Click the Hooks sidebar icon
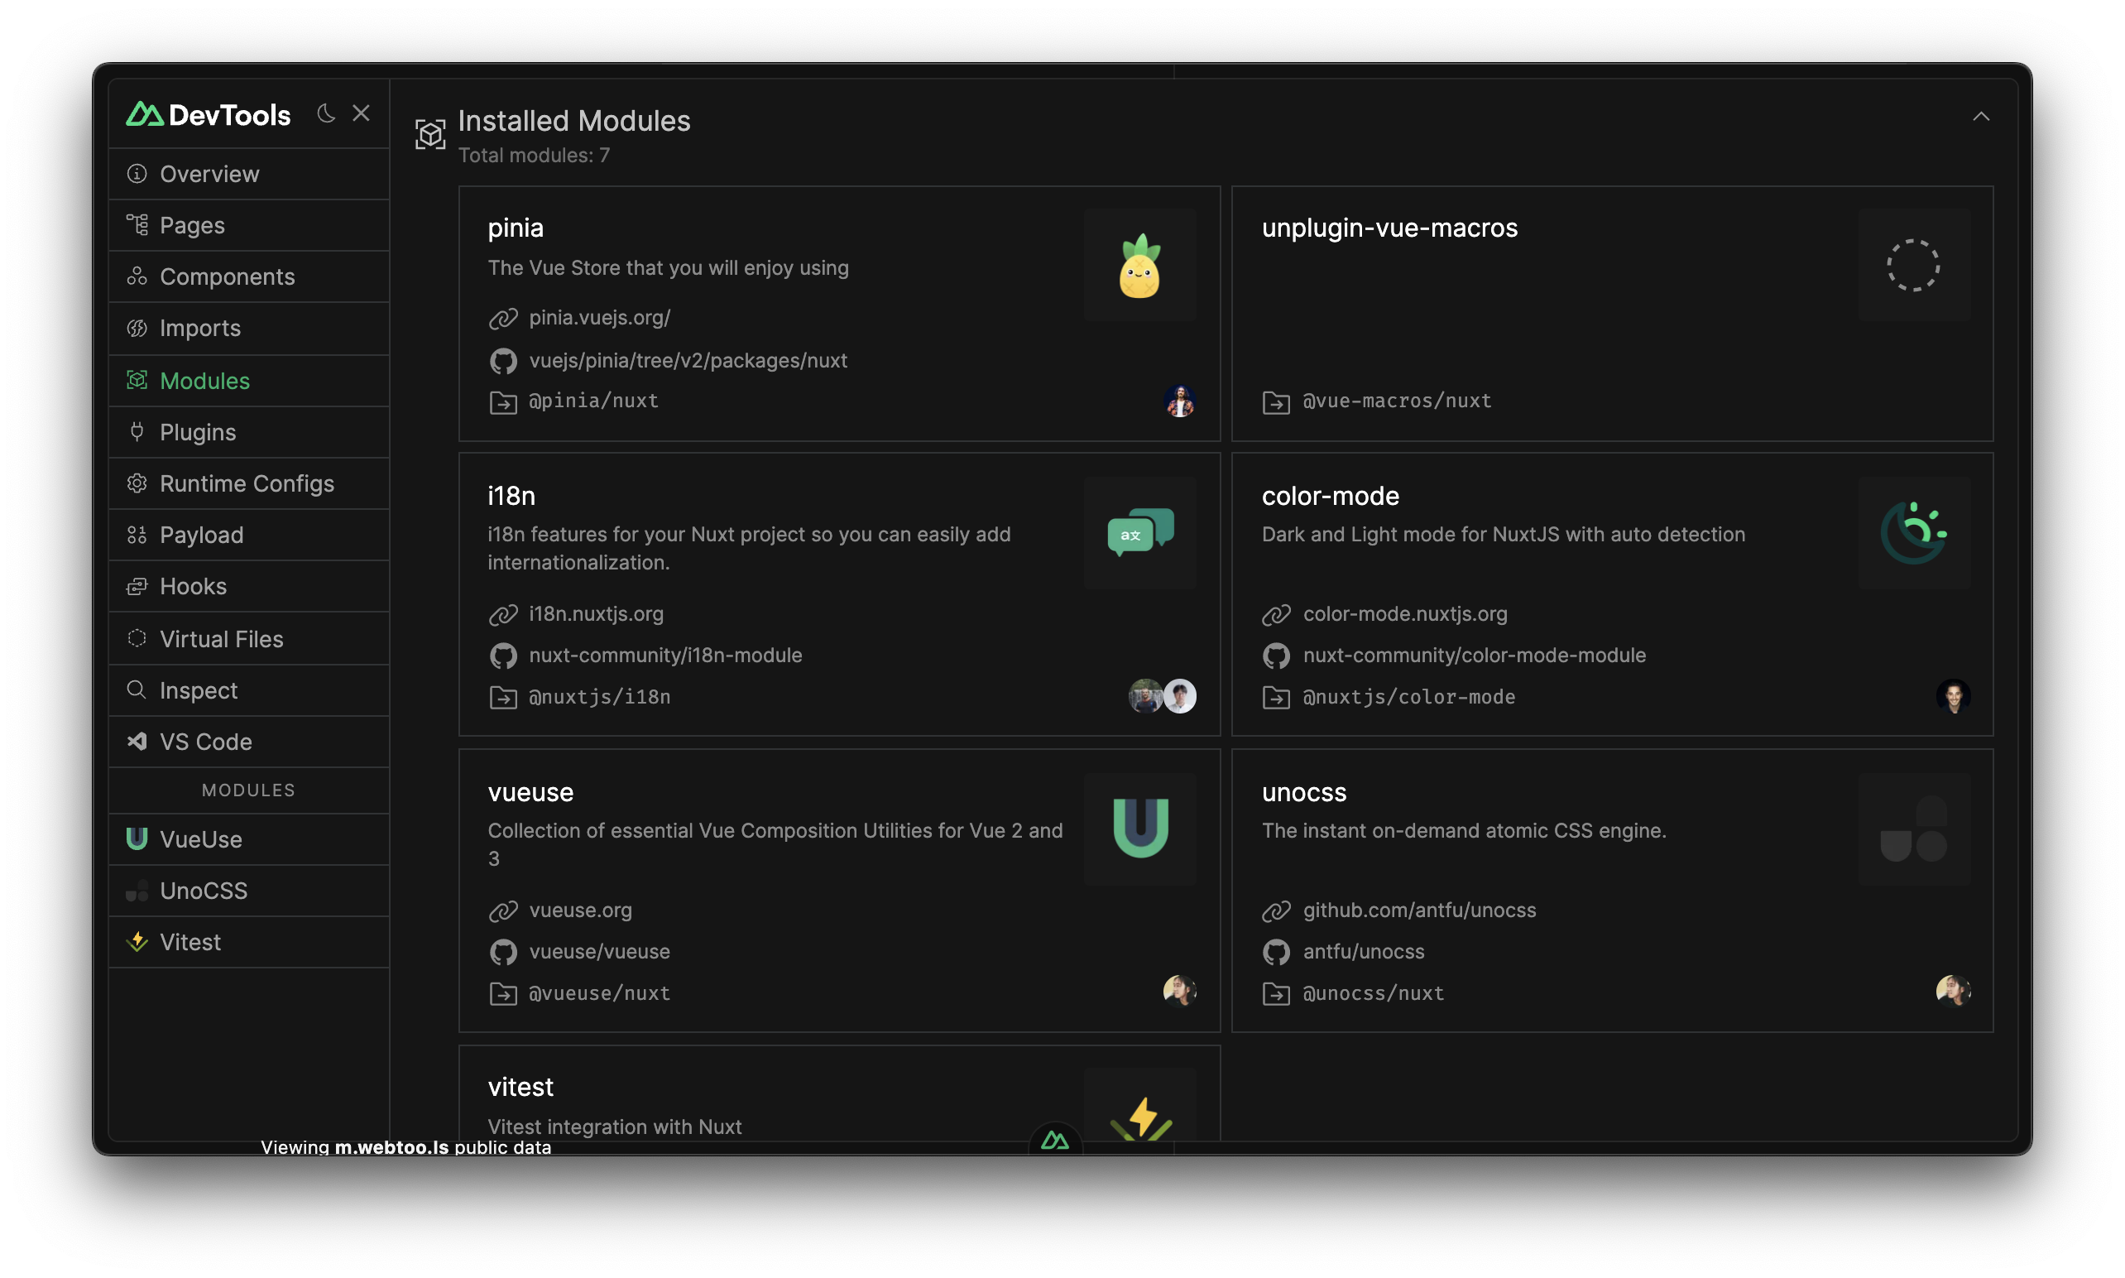2125x1278 pixels. (x=137, y=587)
